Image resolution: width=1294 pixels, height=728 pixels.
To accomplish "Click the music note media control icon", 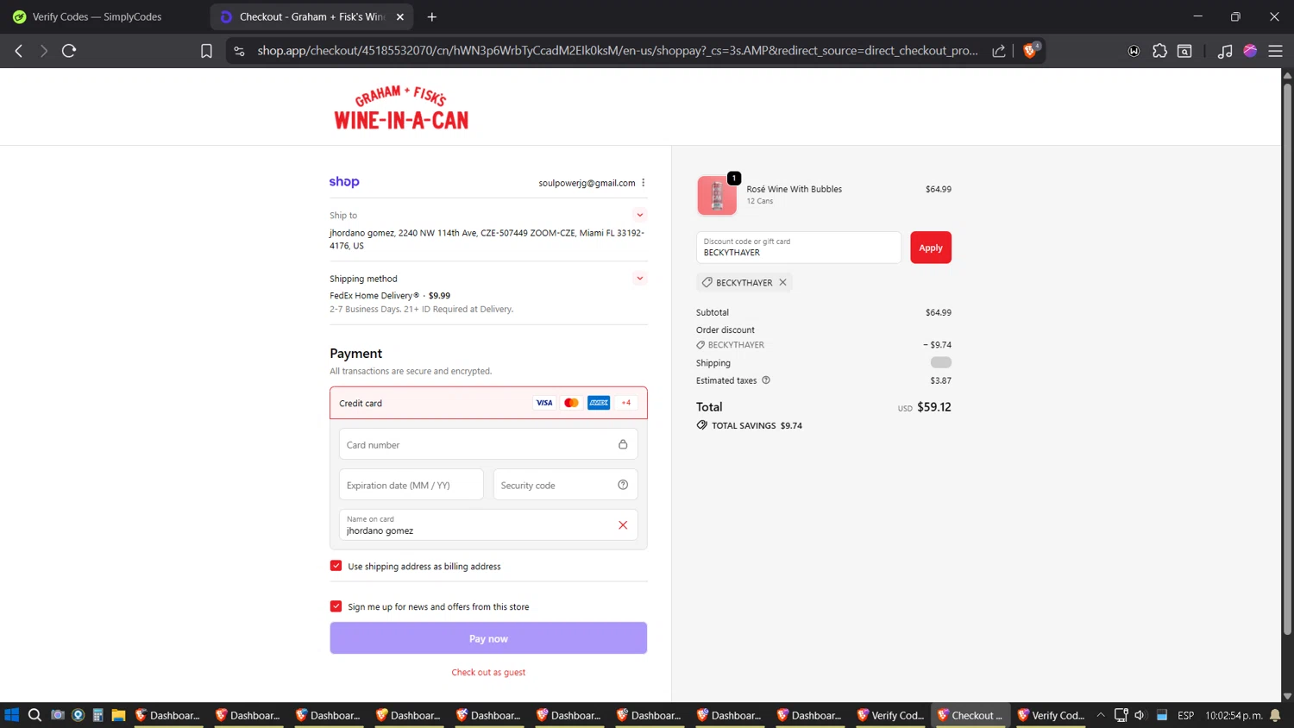I will pos(1224,51).
